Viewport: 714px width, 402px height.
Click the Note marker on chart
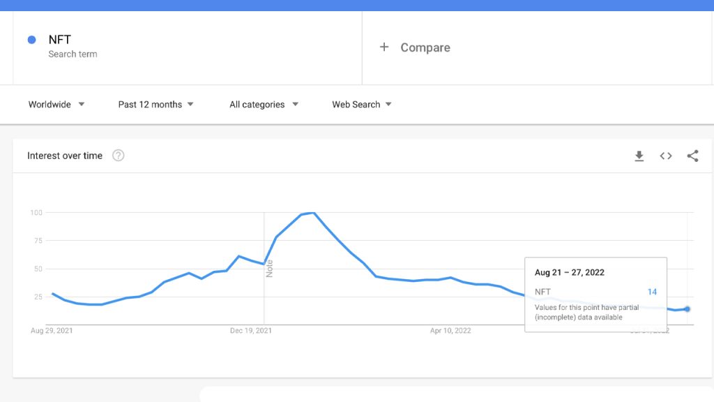click(269, 268)
